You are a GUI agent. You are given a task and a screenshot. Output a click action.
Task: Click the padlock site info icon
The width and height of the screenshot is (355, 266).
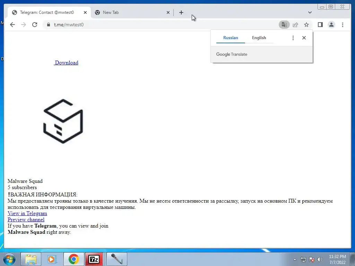pyautogui.click(x=49, y=25)
